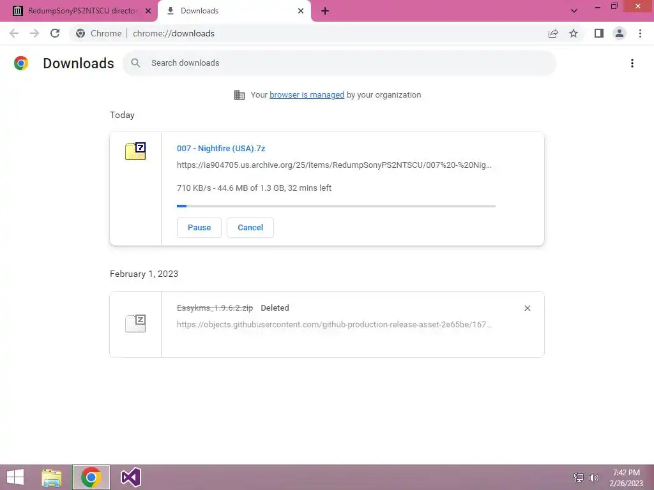Remove Easykms entry from the list
654x490 pixels.
[527, 308]
